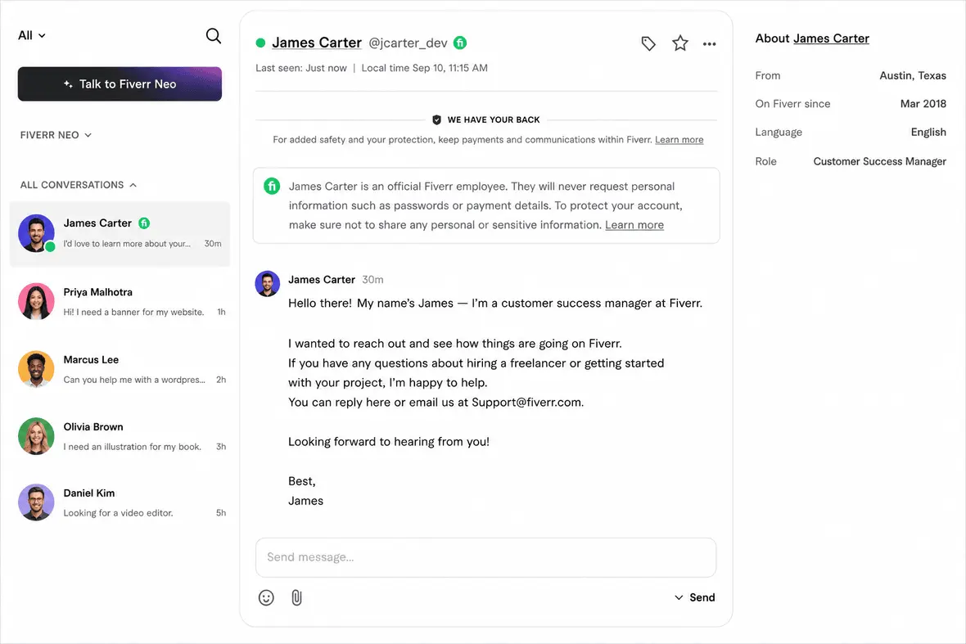Star the James Carter conversation
The width and height of the screenshot is (966, 644).
tap(680, 43)
